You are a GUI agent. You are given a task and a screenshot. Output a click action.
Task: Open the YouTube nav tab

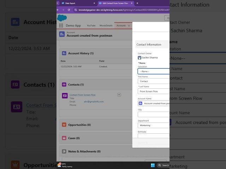click(91, 26)
